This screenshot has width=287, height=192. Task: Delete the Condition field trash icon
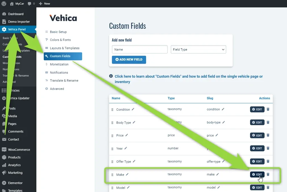click(x=268, y=109)
